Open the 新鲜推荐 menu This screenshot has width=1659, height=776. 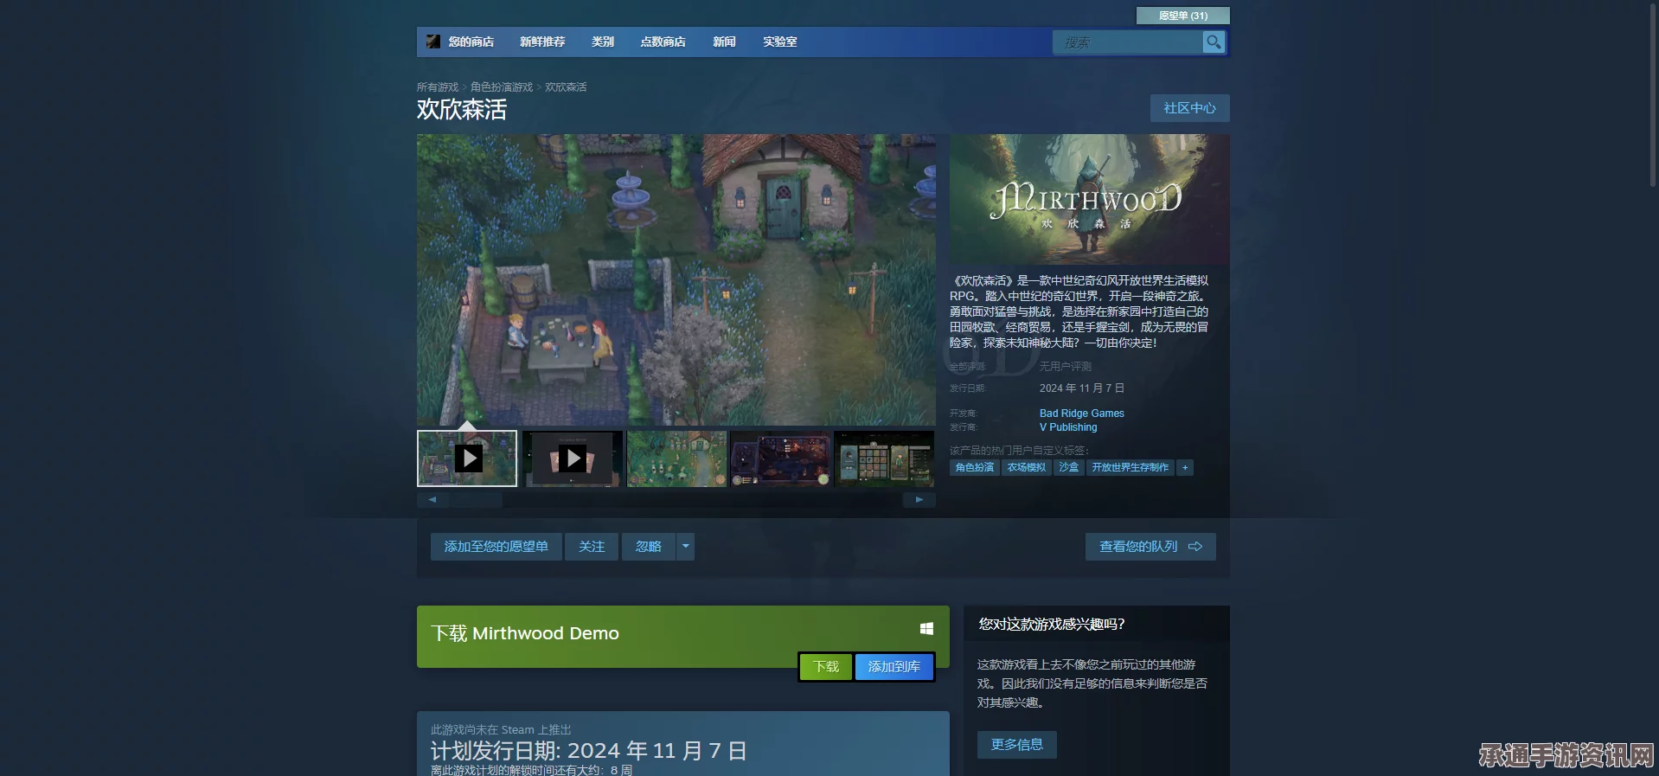[x=542, y=42]
